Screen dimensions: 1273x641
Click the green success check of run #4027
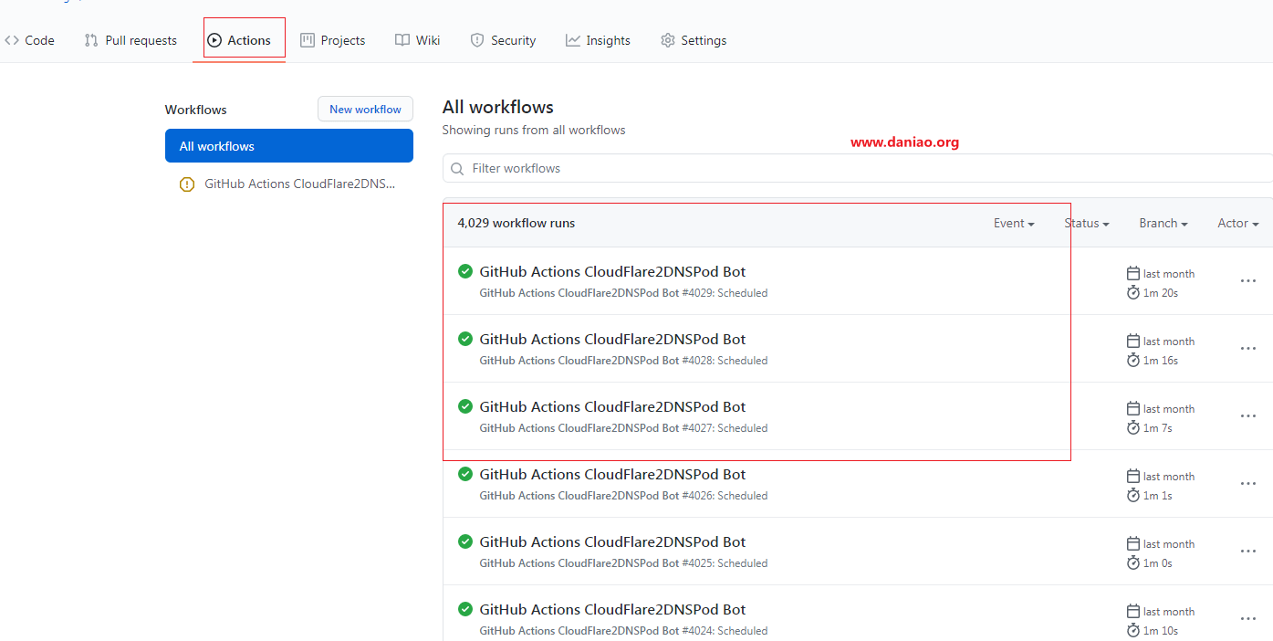click(x=465, y=406)
